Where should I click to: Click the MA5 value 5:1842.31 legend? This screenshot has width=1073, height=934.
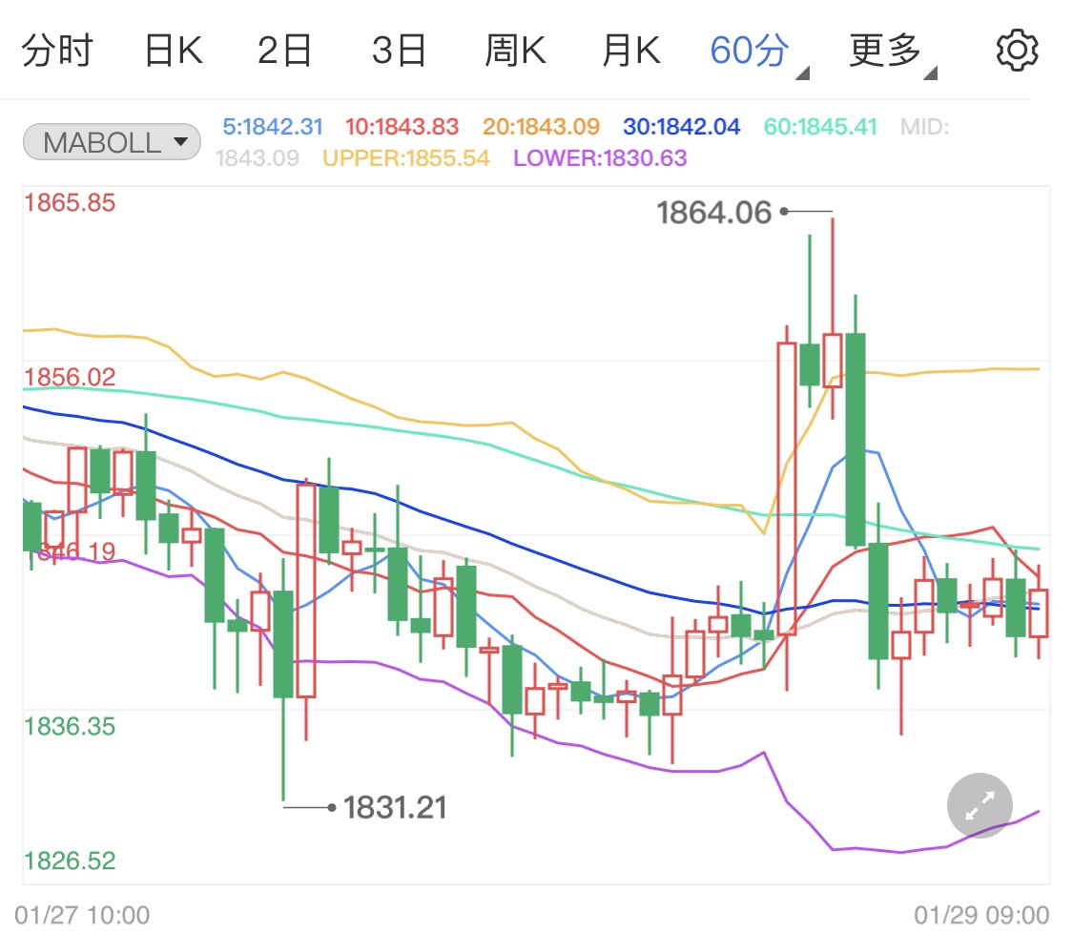point(273,126)
